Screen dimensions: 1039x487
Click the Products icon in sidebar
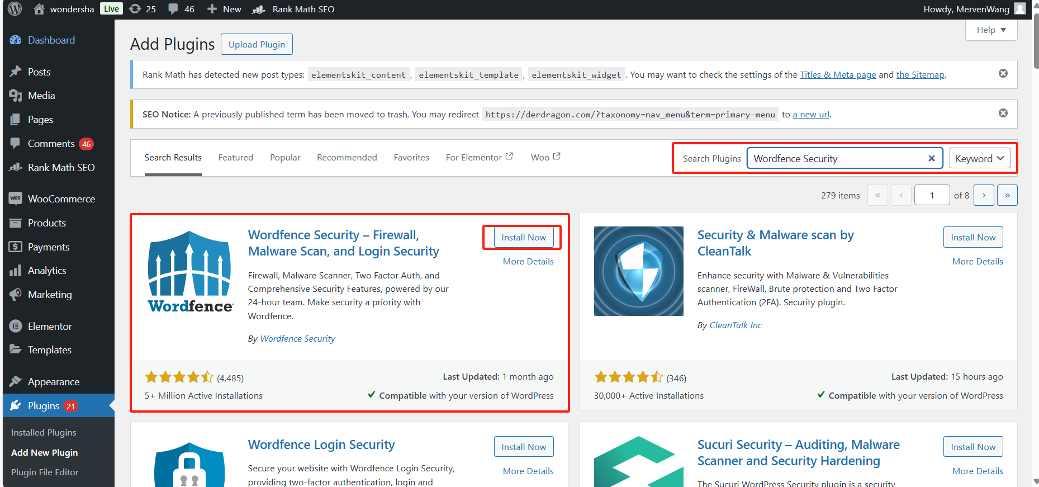[x=16, y=223]
